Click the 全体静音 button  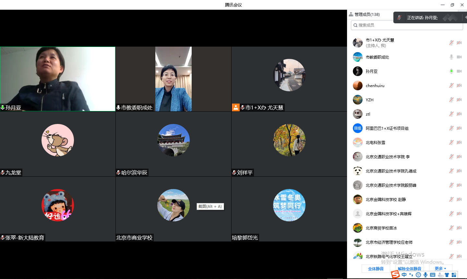(x=376, y=269)
